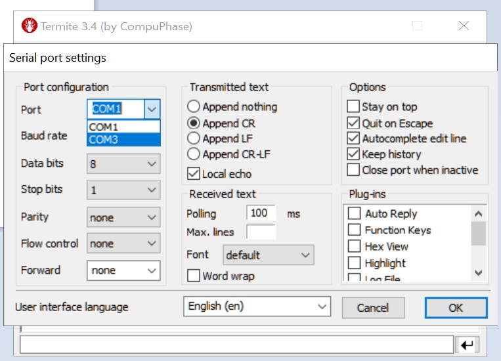Image resolution: width=501 pixels, height=361 pixels.
Task: Expand the Font selection dropdown
Action: coord(268,255)
